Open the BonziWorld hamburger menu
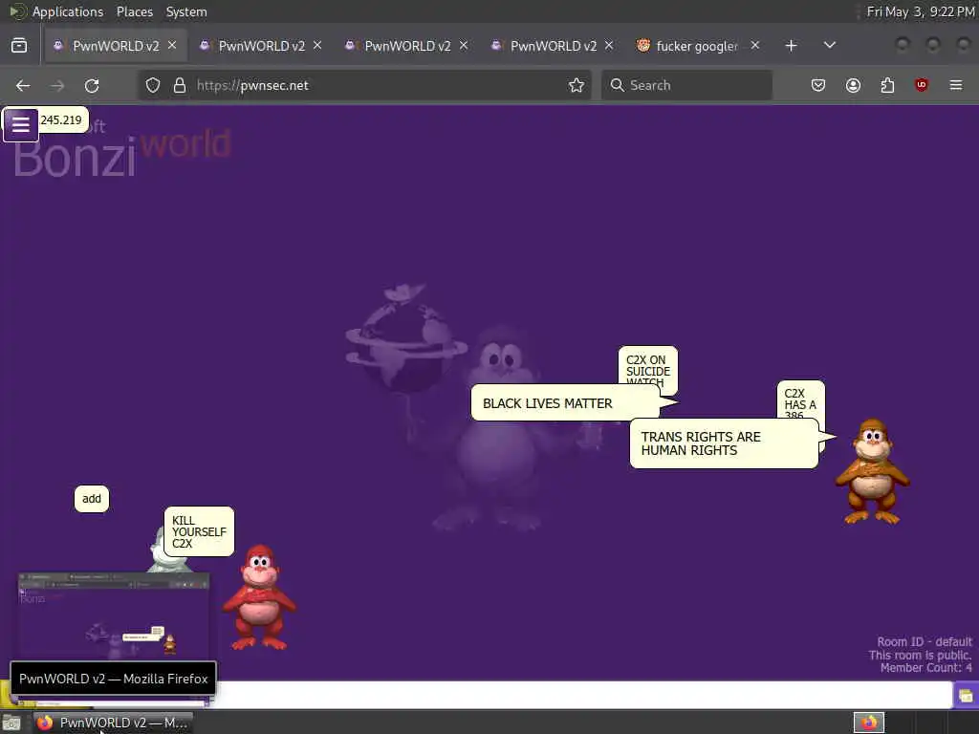 point(21,125)
